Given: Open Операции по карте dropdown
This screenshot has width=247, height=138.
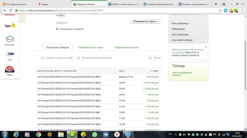Looking at the screenshot, I should 145,21.
